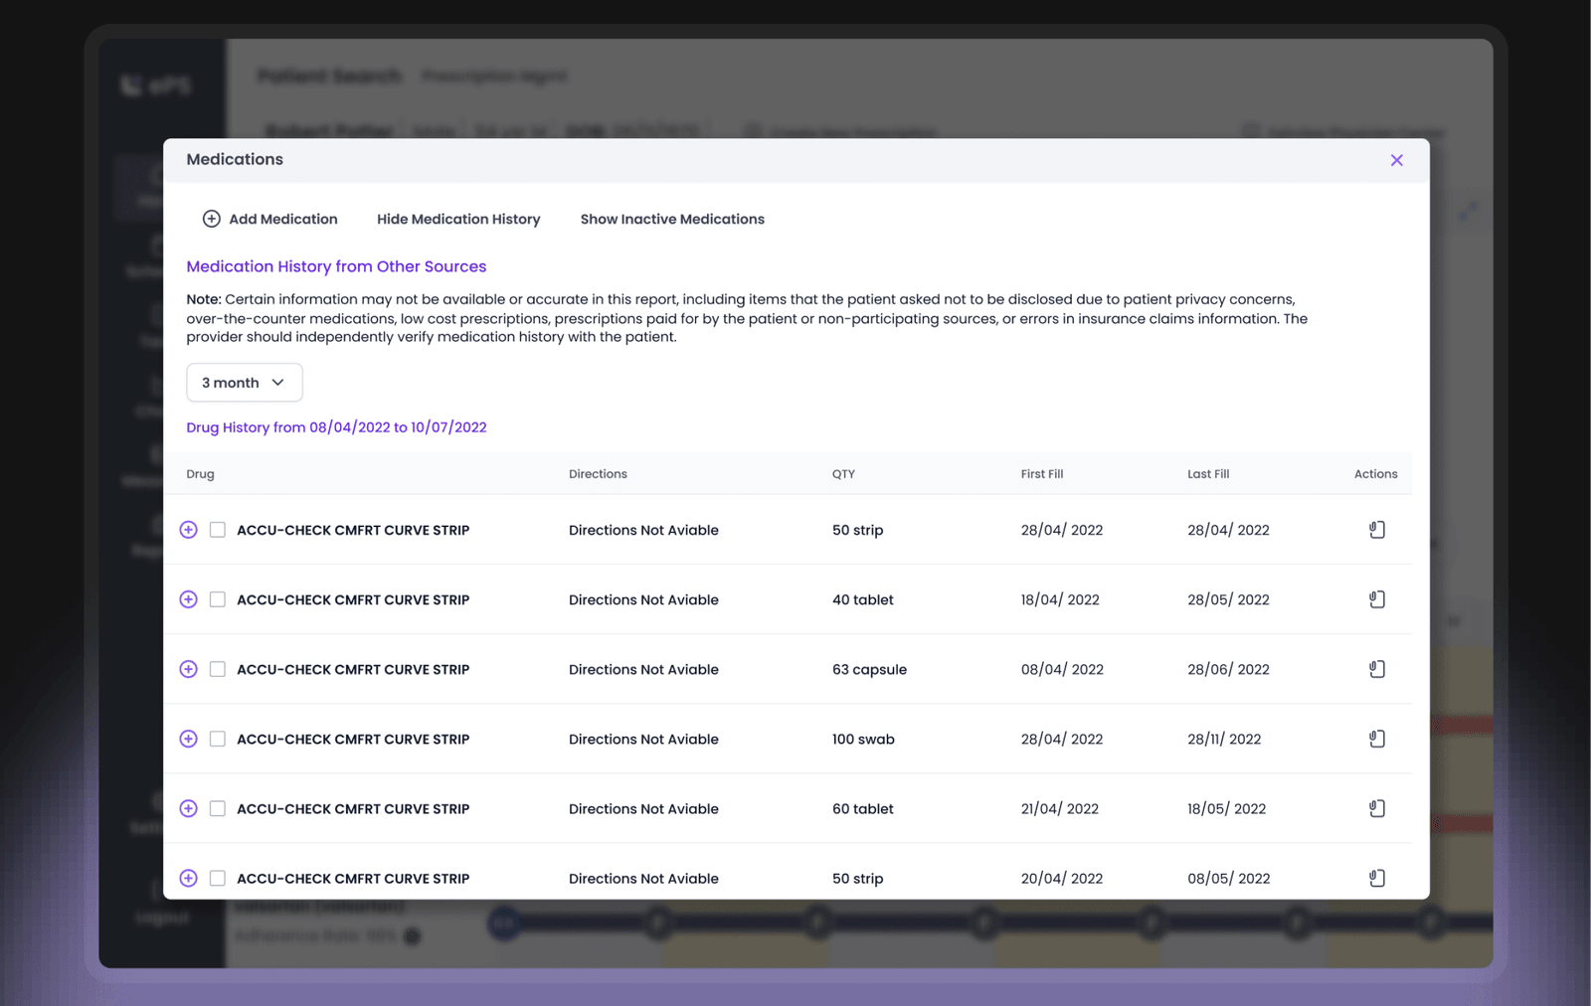Select the 63 capsule row checkbox
The width and height of the screenshot is (1591, 1006).
click(x=218, y=669)
